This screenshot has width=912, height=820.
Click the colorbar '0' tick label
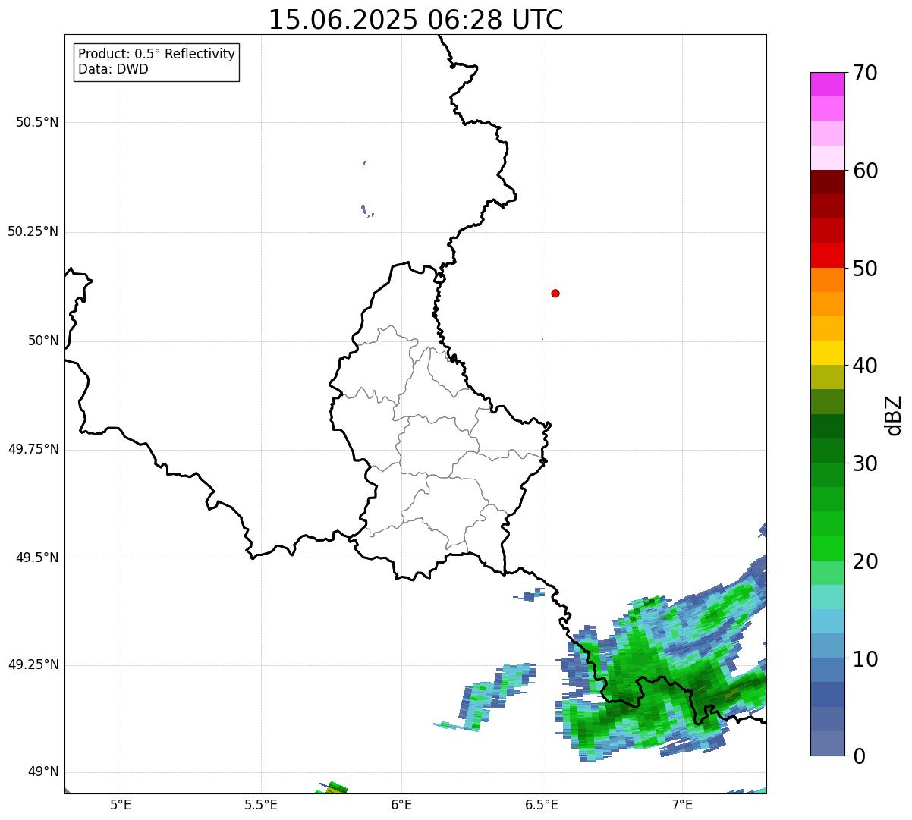point(859,756)
